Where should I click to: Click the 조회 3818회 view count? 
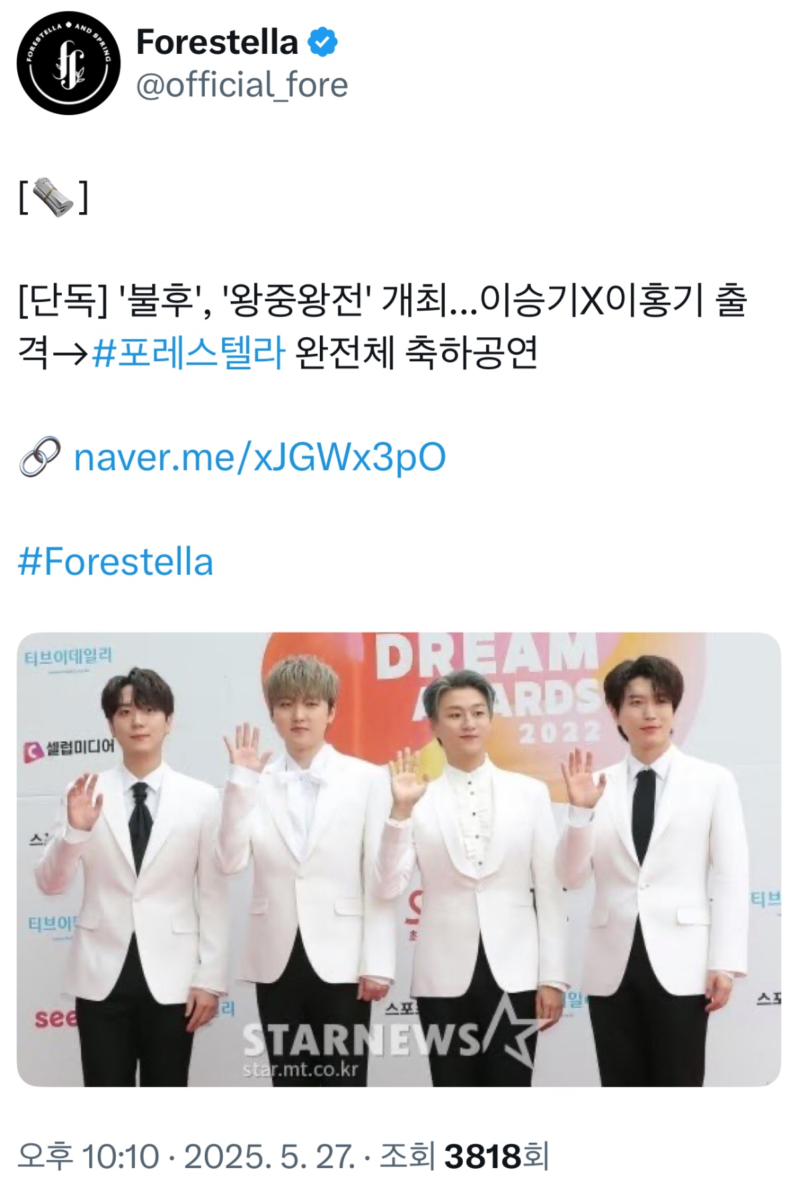(464, 1156)
